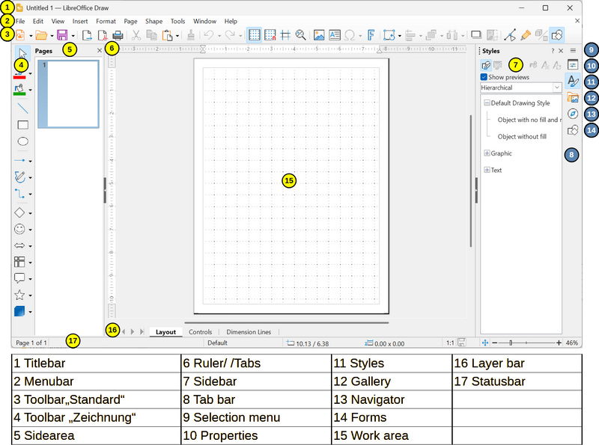Open the Shape menu
This screenshot has height=445, width=599.
point(153,22)
